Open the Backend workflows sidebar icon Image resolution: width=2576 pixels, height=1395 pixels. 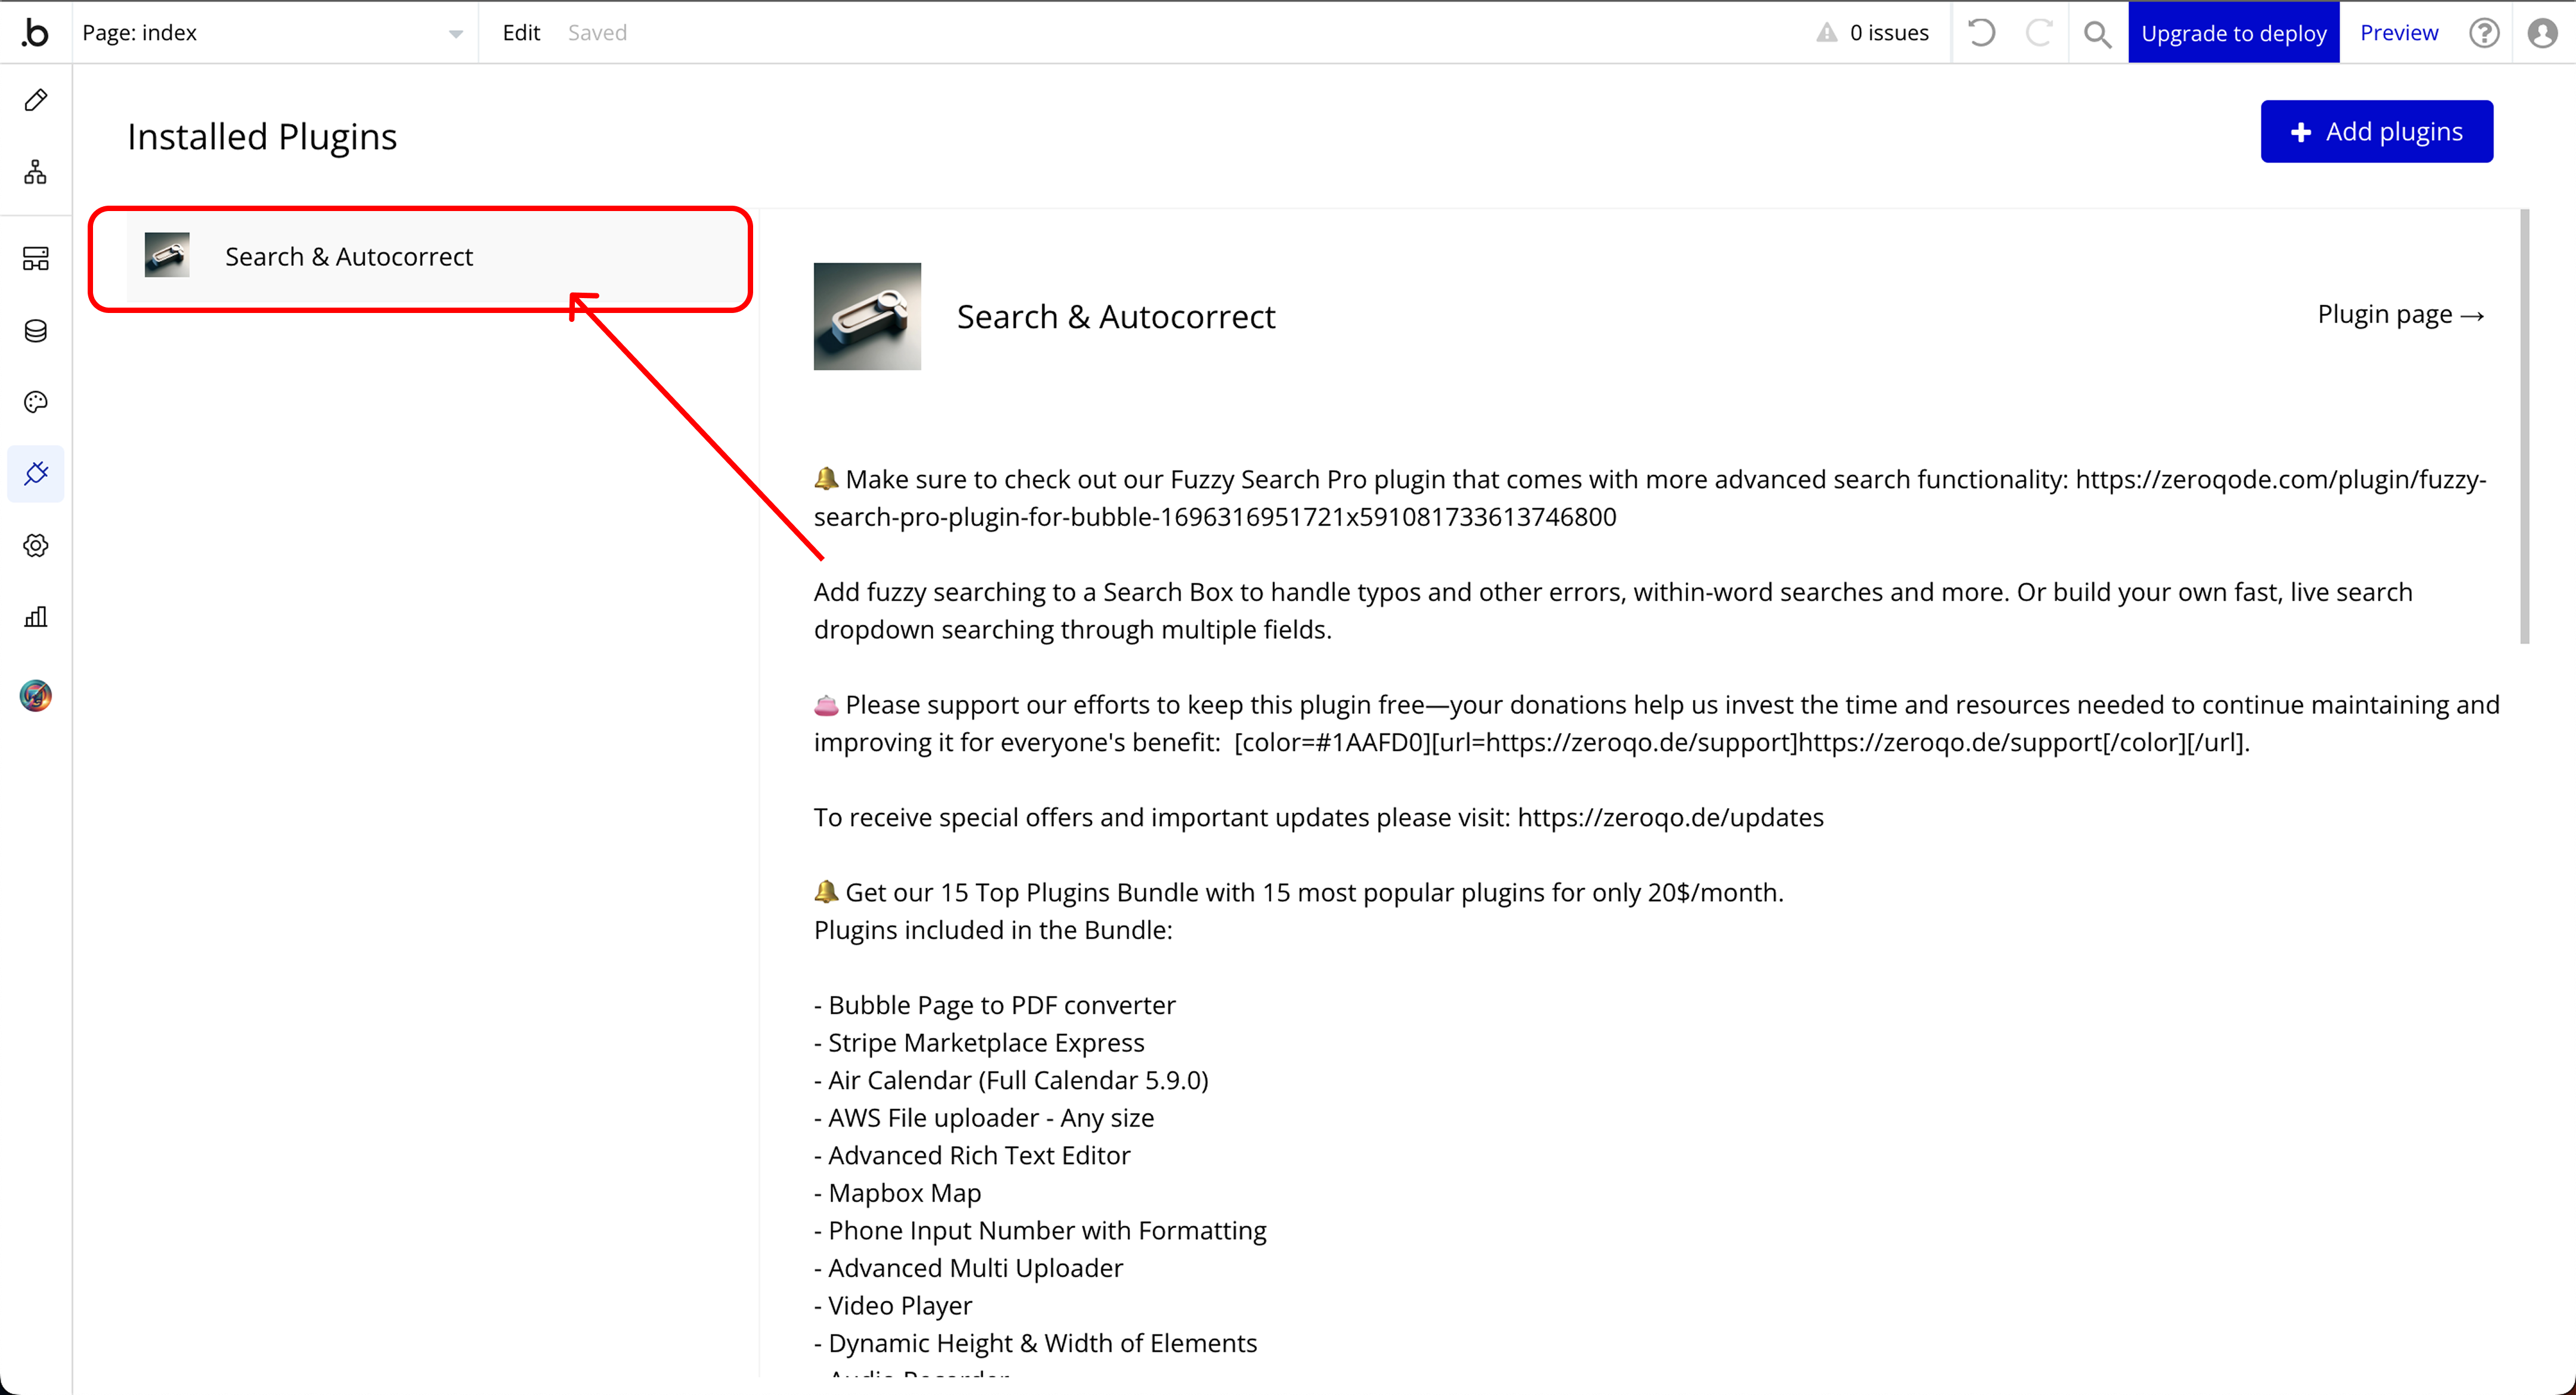[x=36, y=259]
